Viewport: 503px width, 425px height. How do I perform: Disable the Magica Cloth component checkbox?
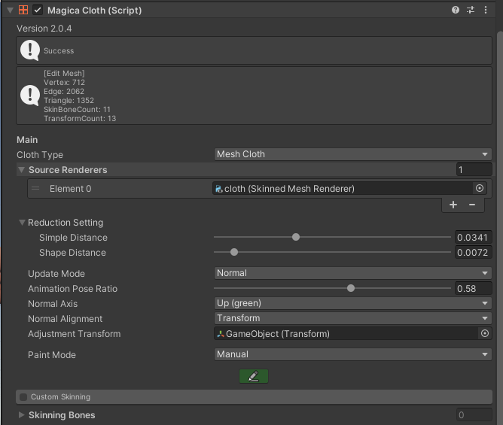[x=38, y=10]
